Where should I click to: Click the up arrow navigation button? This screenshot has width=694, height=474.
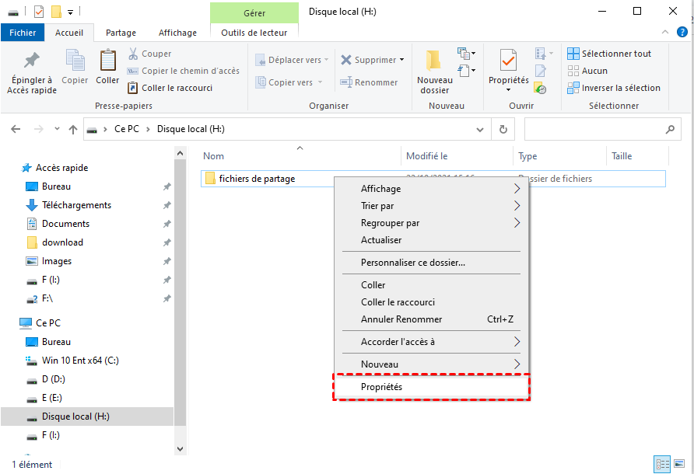coord(73,130)
